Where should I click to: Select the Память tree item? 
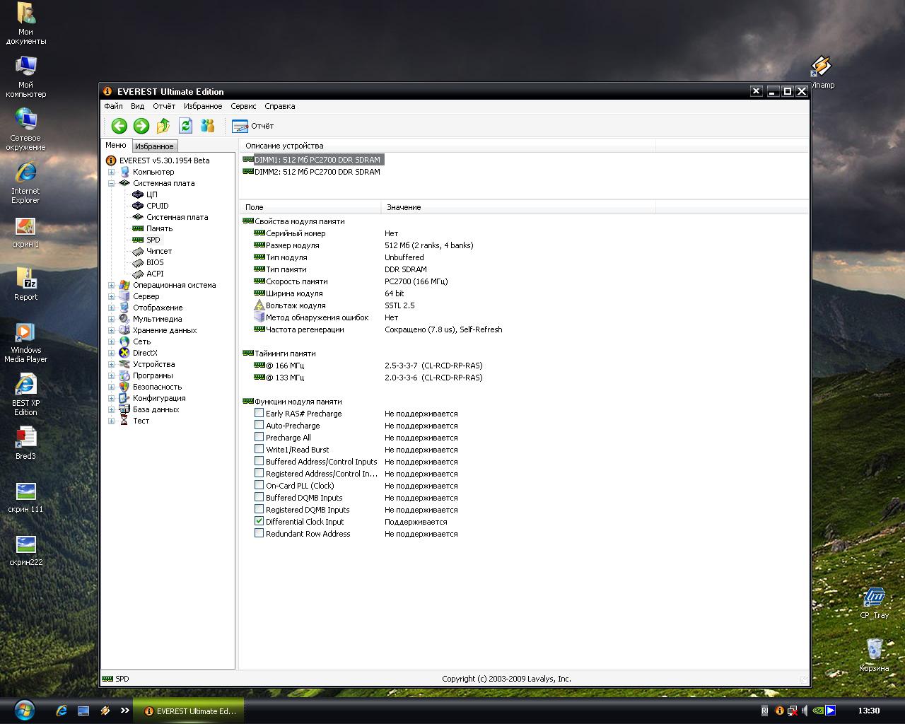click(x=159, y=228)
